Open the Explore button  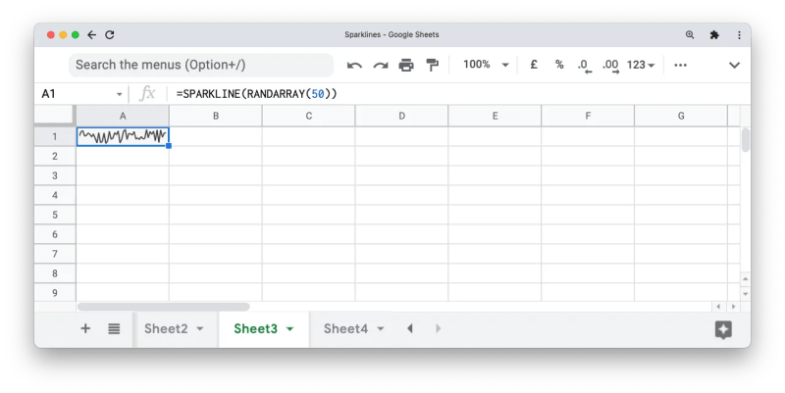coord(723,329)
